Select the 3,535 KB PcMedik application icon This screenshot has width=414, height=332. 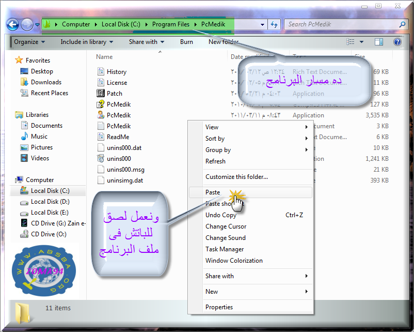[101, 115]
